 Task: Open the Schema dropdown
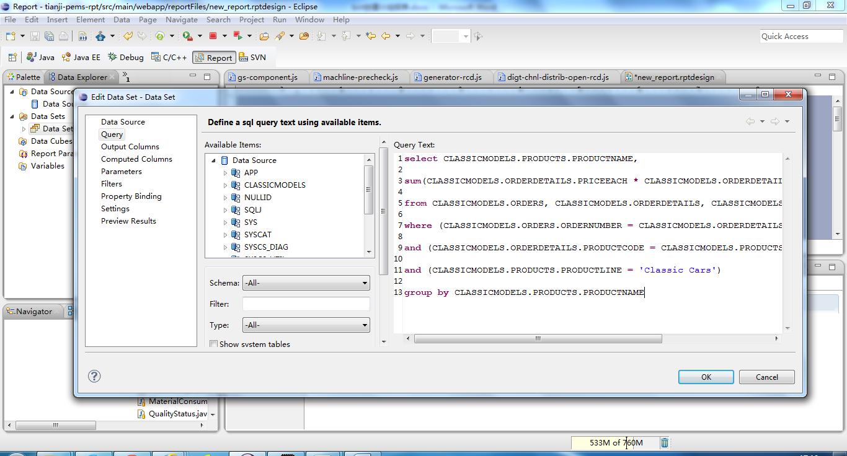[306, 283]
